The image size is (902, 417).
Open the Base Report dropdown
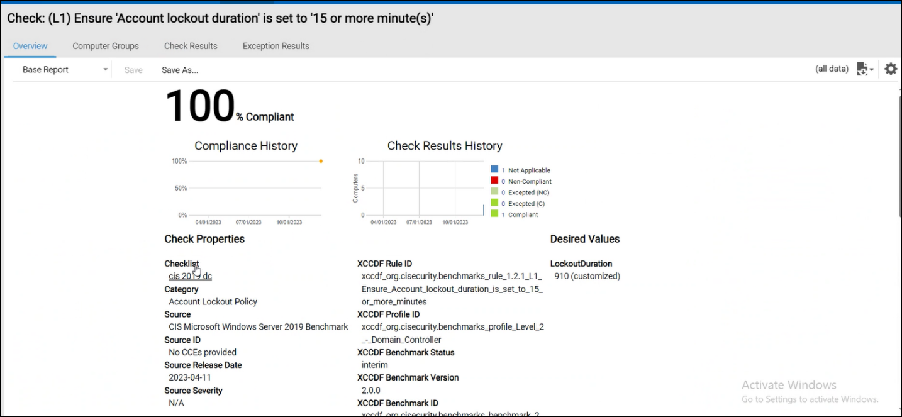65,70
